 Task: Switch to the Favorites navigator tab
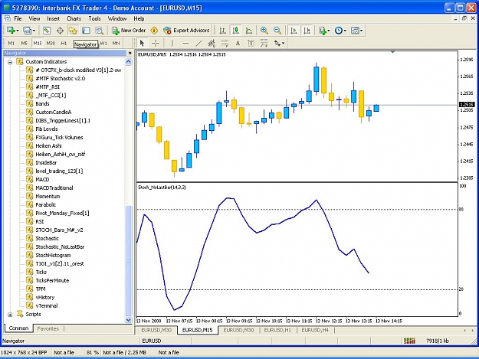(48, 329)
